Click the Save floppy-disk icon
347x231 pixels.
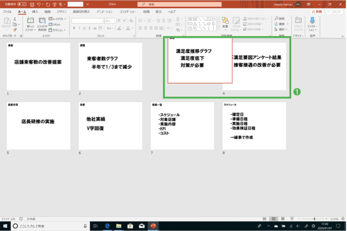32,5
